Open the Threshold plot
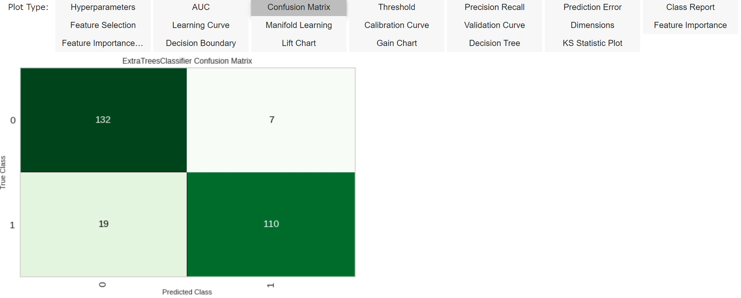This screenshot has width=741, height=298. click(397, 7)
